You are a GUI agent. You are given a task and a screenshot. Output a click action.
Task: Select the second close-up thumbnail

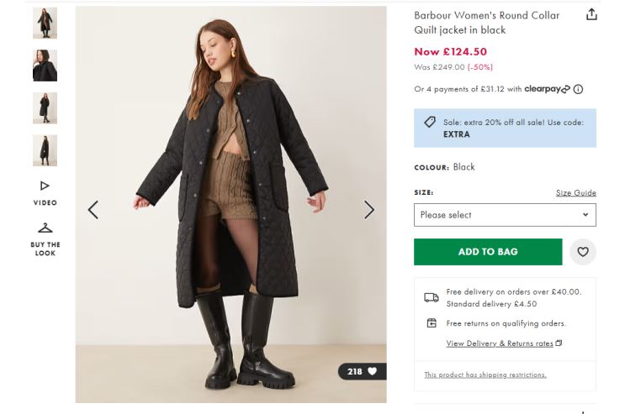click(45, 66)
